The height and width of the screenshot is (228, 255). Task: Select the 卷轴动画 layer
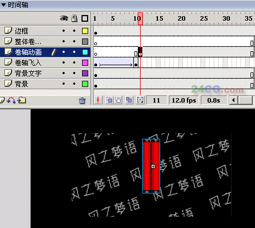[x=45, y=52]
